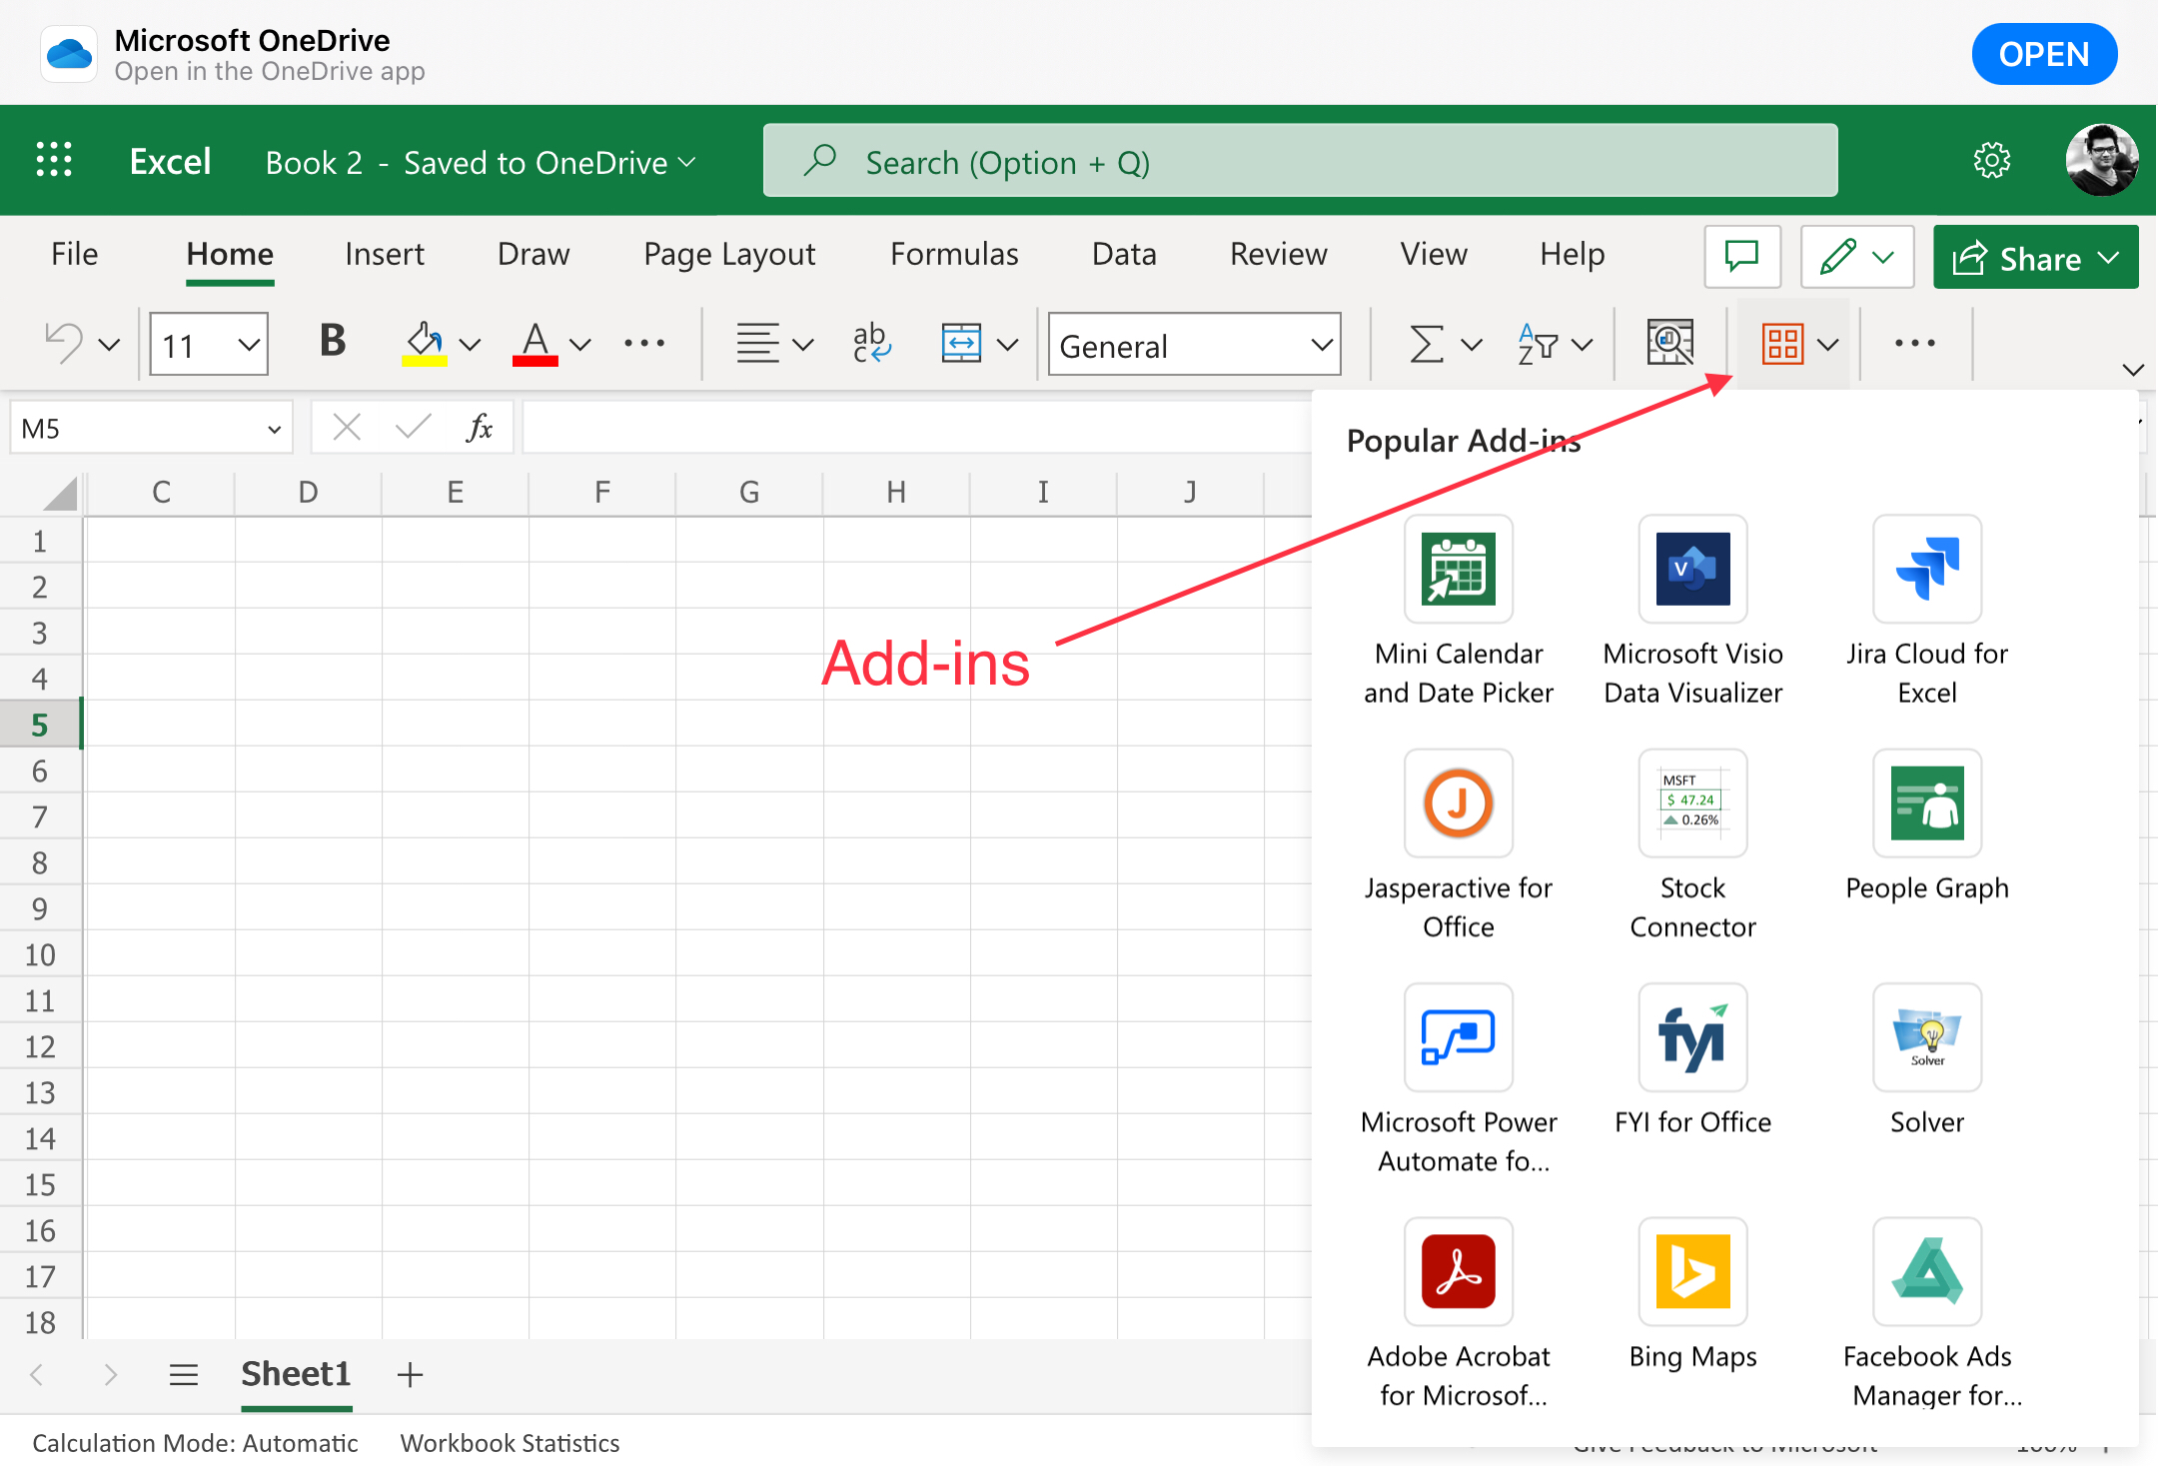Select the Bing Maps add-in

pos(1693,1295)
